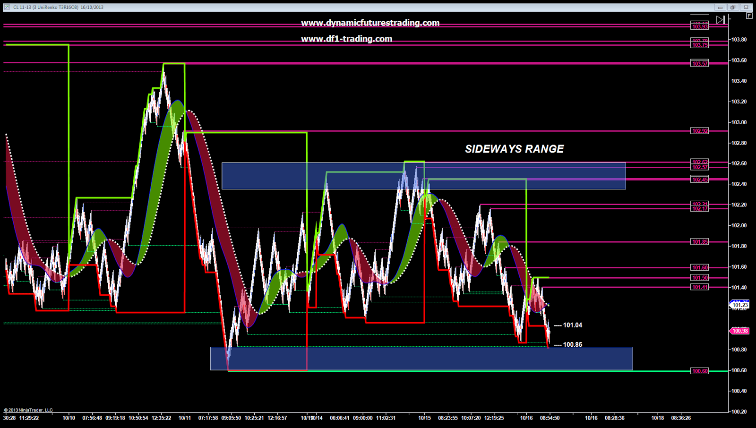Select the 101.41 price level label
Viewport: 756px width, 428px height.
[x=700, y=287]
